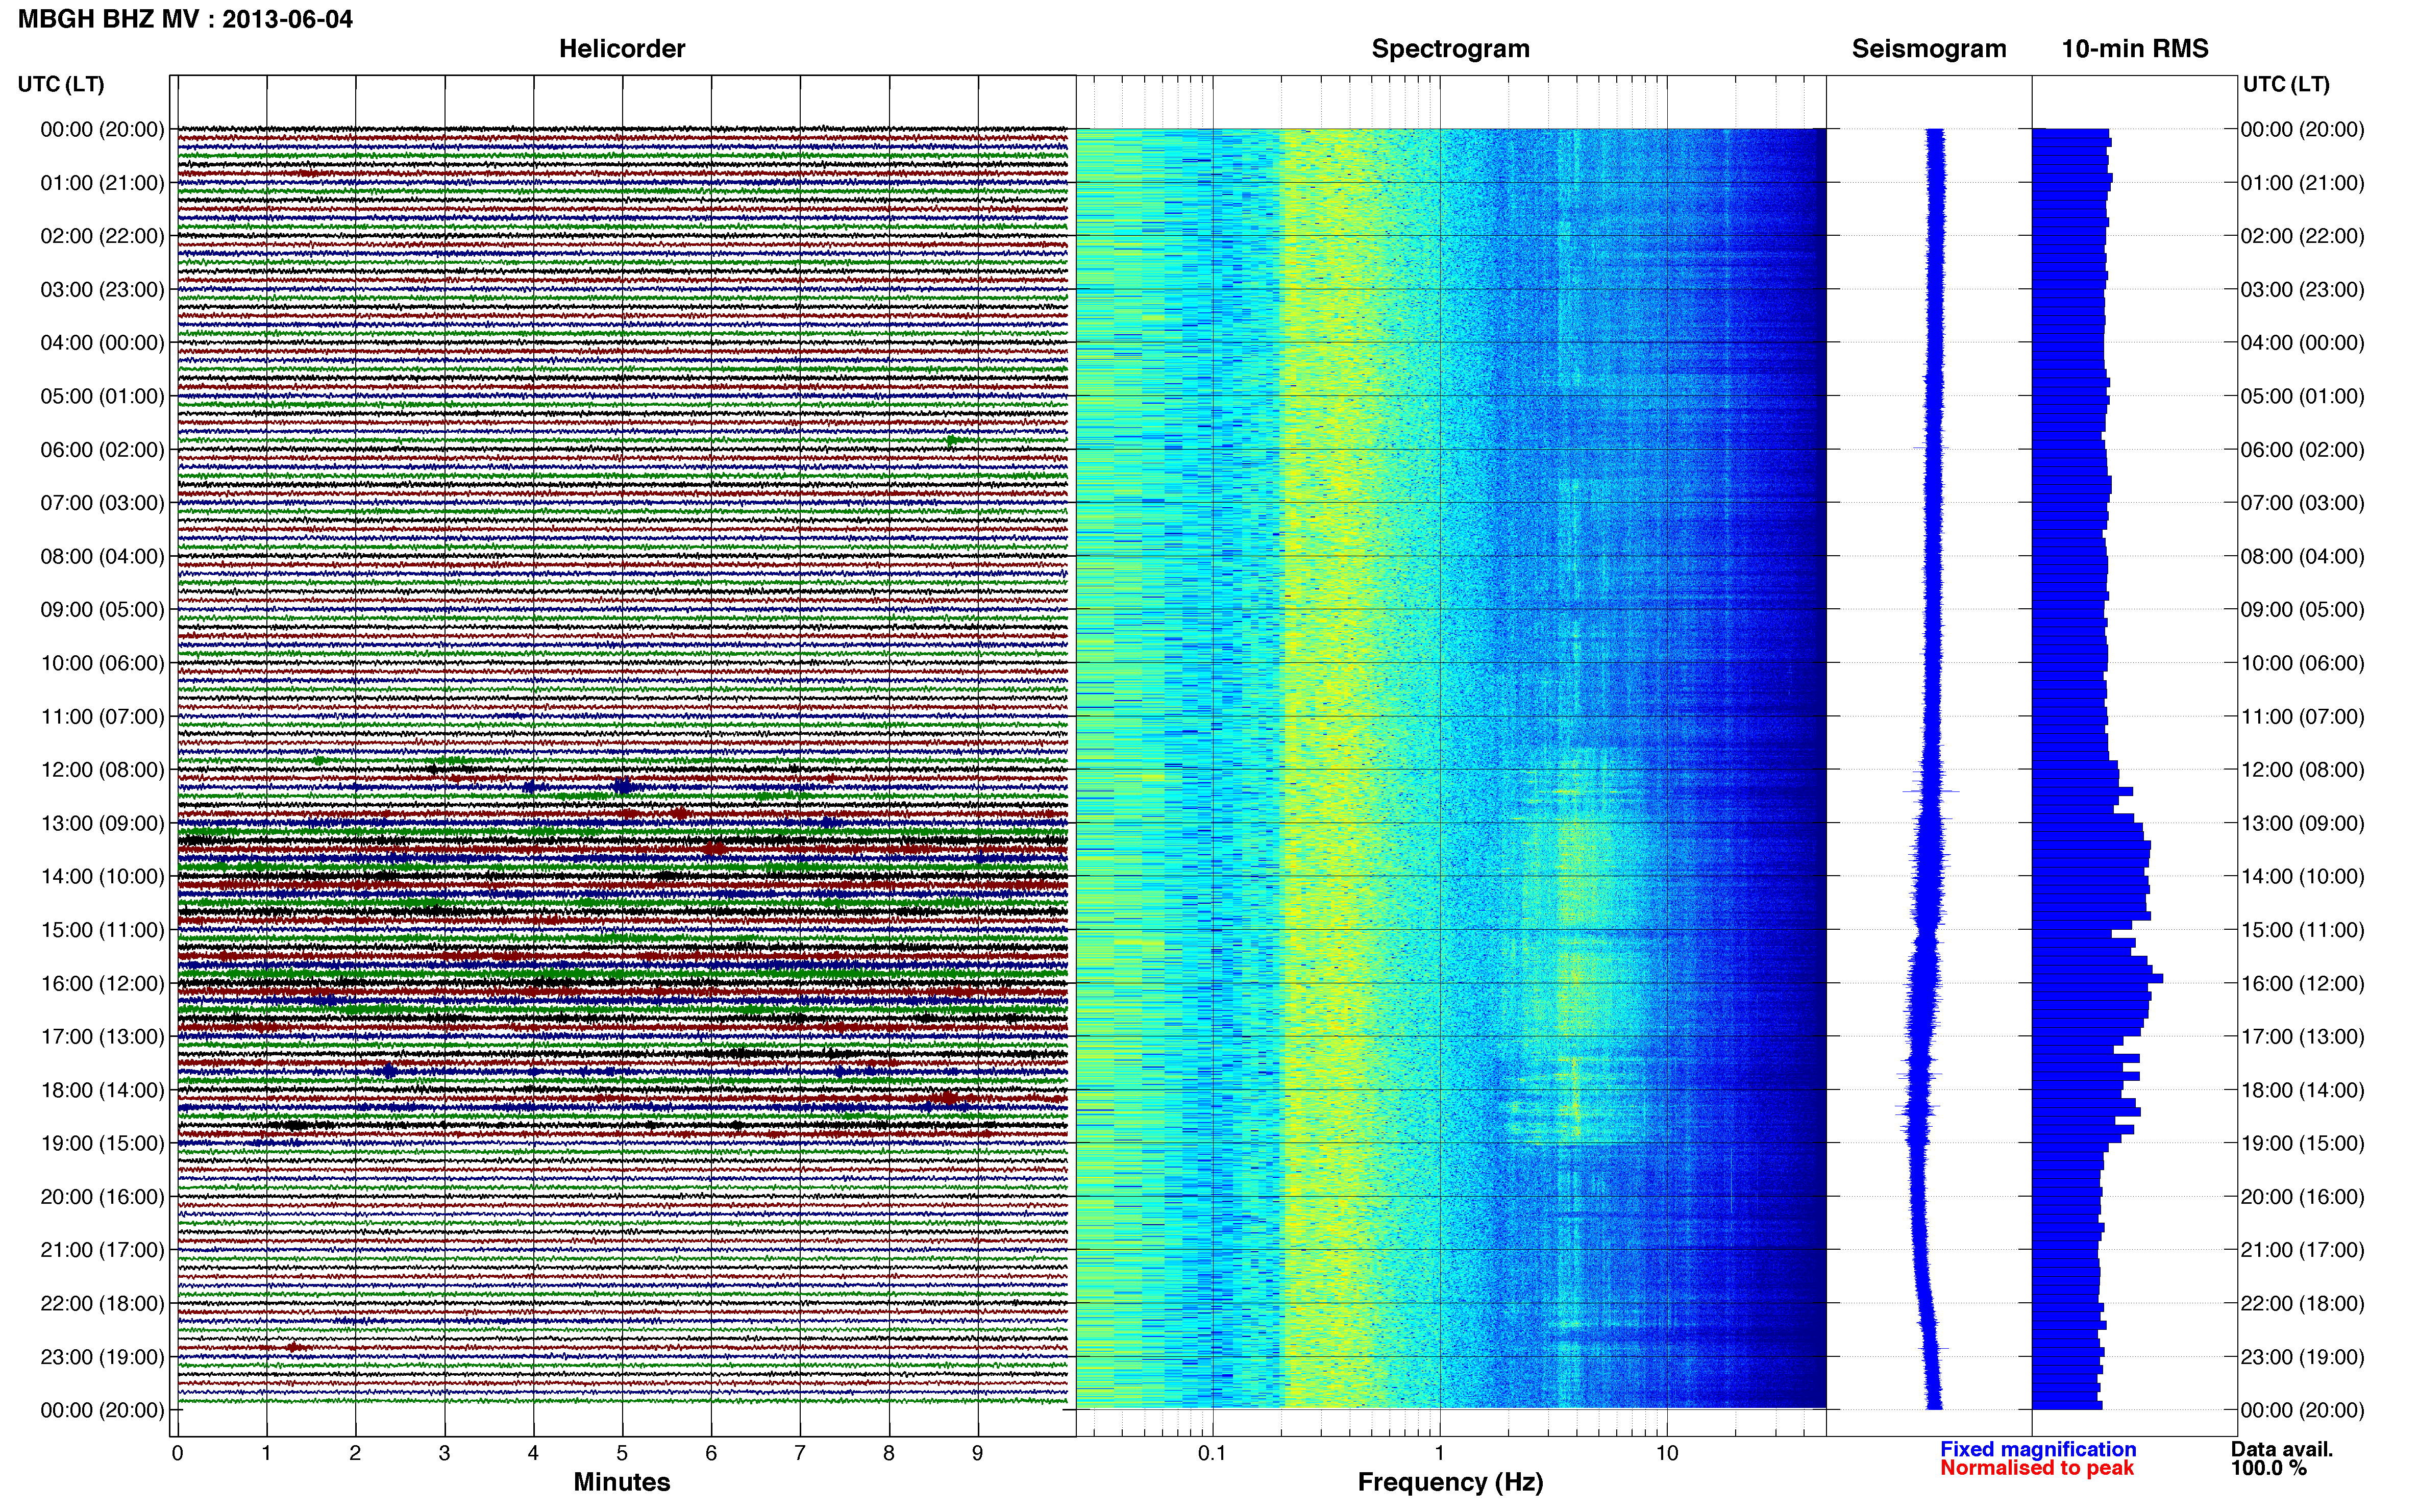Click the red 'Normalised to peak' legend text

pyautogui.click(x=2037, y=1468)
